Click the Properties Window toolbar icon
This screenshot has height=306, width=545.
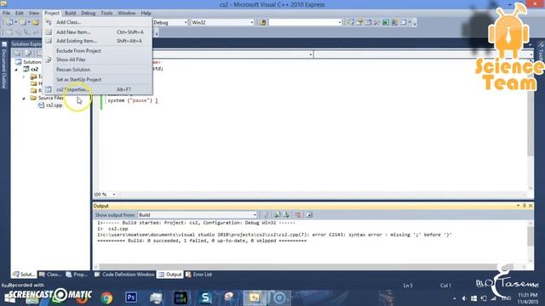tap(359, 23)
